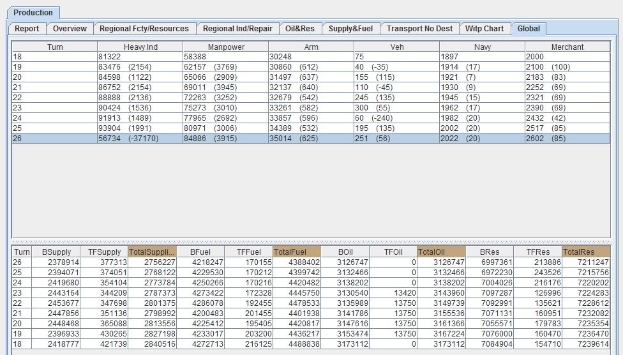Select TotalRes value 7215756
The image size is (623, 355).
click(587, 272)
